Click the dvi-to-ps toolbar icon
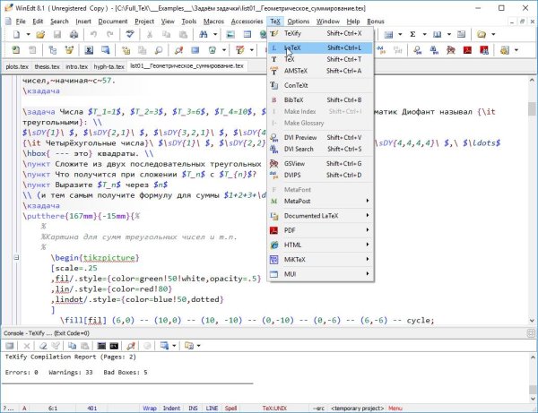Image resolution: width=538 pixels, height=413 pixels. click(x=381, y=50)
